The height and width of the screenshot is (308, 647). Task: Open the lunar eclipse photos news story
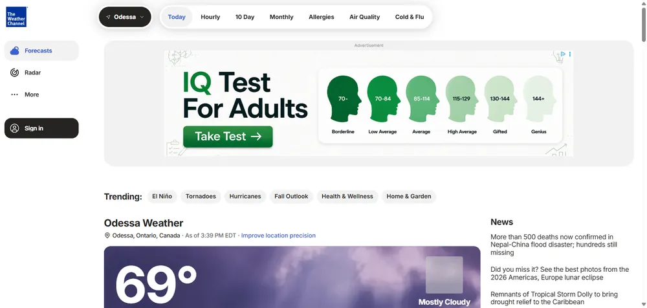[x=560, y=274]
